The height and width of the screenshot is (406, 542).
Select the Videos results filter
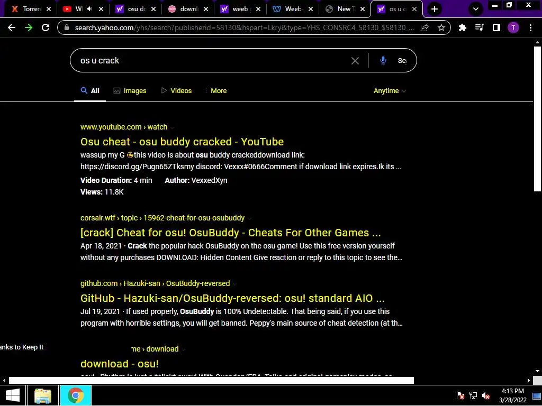176,91
